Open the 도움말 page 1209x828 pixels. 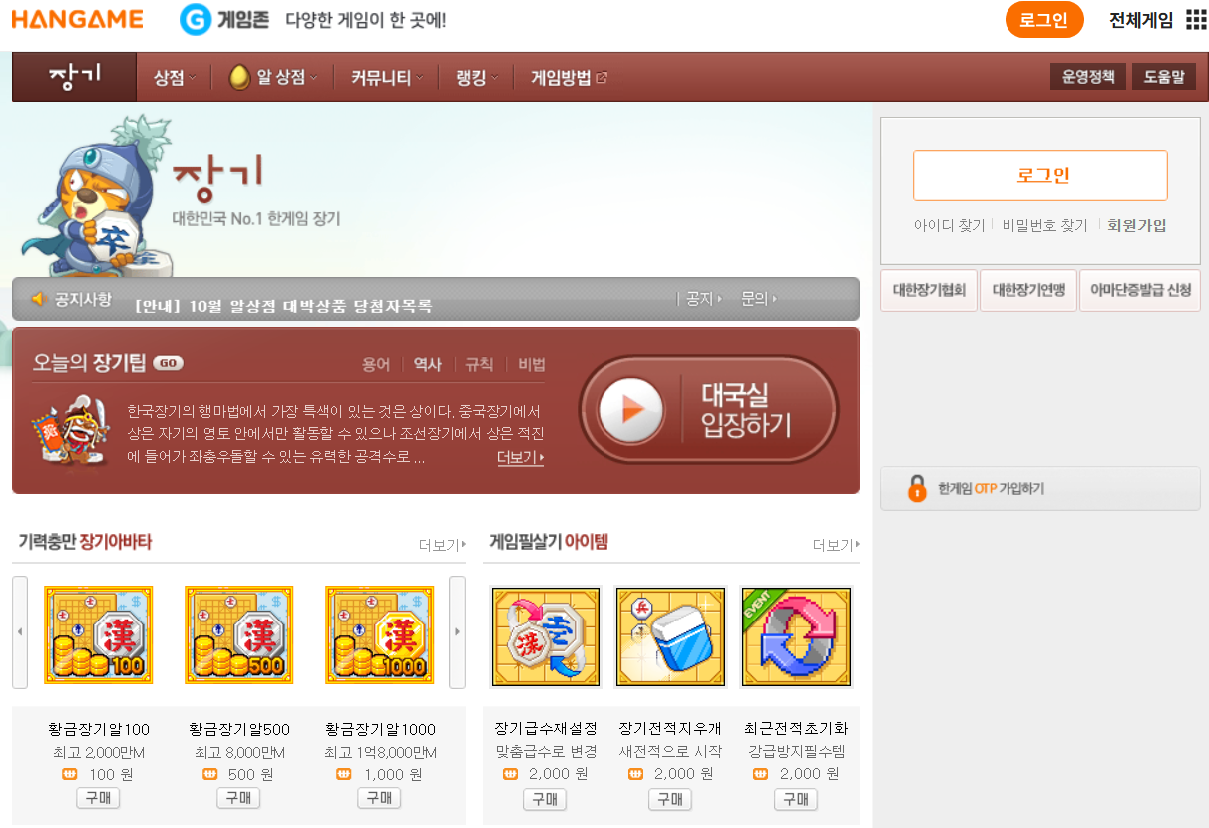[1164, 77]
